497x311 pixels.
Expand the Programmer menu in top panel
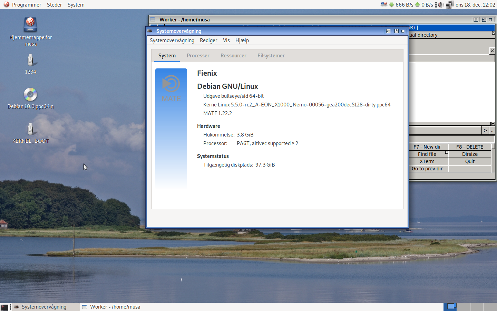coord(23,5)
